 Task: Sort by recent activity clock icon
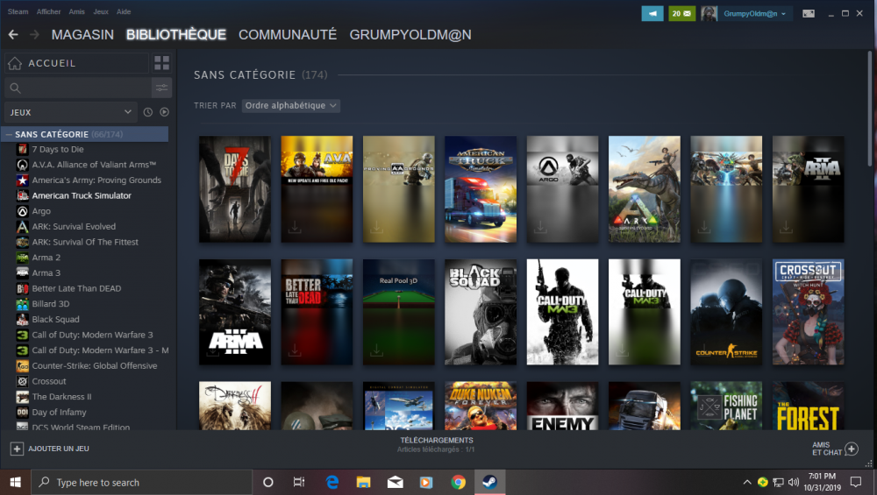(x=147, y=112)
